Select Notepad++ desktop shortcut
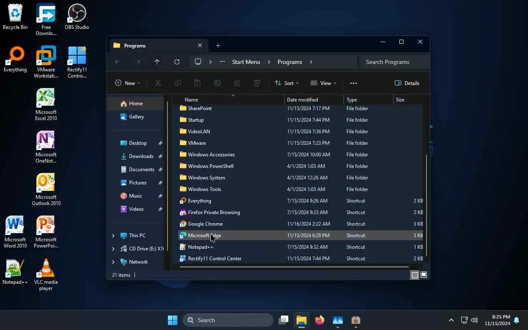The image size is (528, 330). point(15,272)
